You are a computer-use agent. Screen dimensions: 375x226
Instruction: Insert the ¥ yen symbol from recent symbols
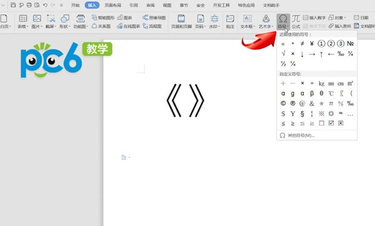312,44
